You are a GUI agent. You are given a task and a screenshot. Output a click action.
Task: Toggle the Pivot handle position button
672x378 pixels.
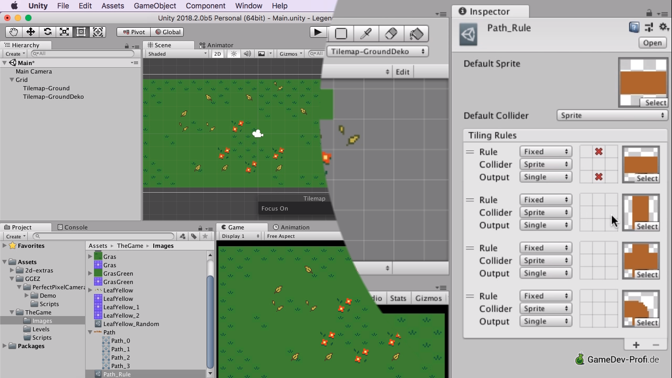coord(133,32)
